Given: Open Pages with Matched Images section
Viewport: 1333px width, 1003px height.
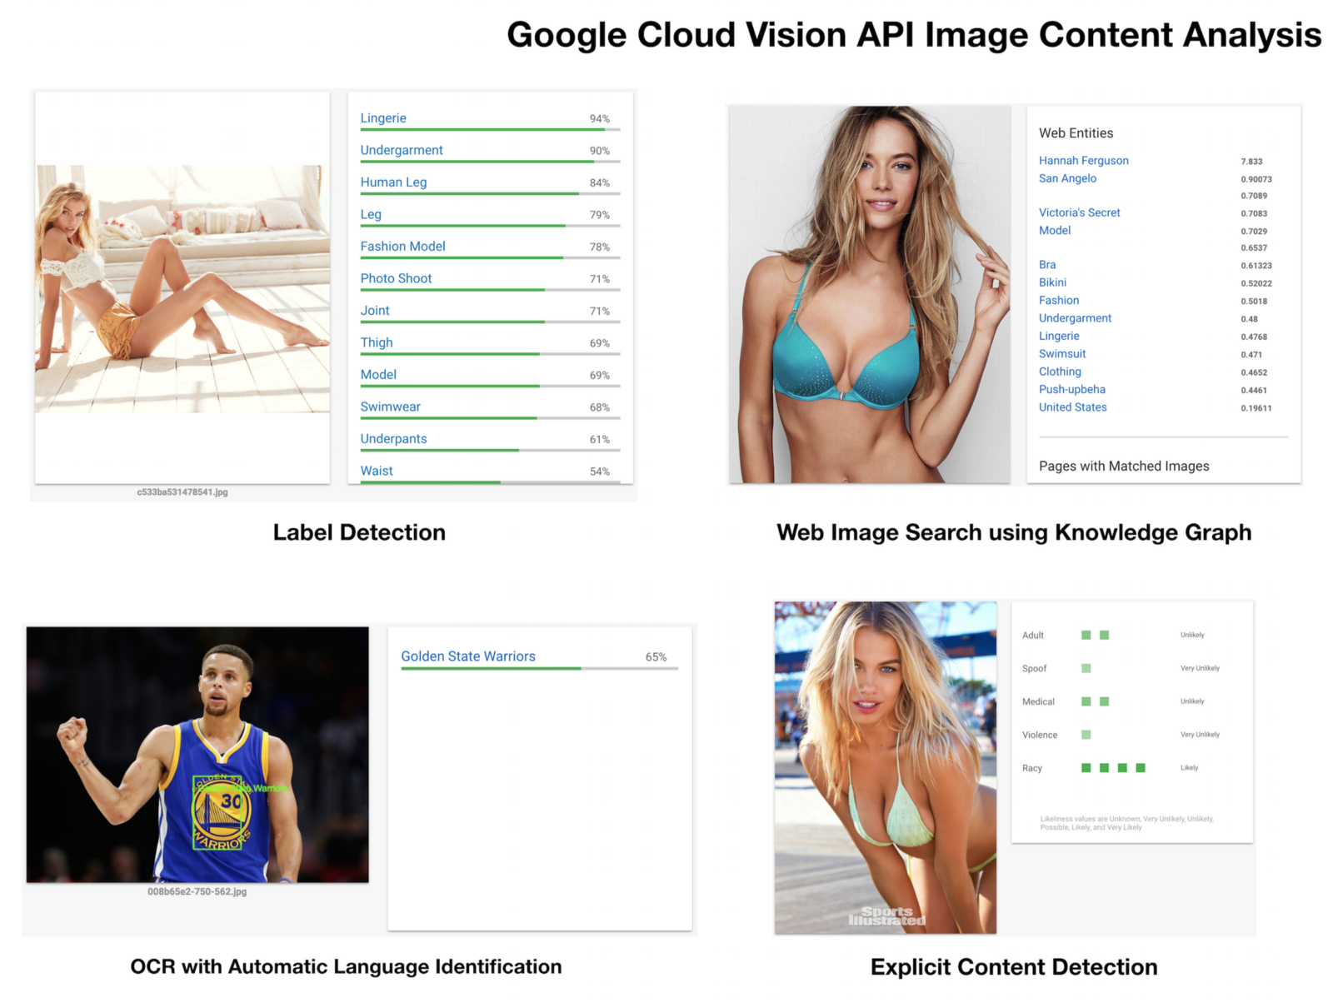Looking at the screenshot, I should click(1124, 467).
